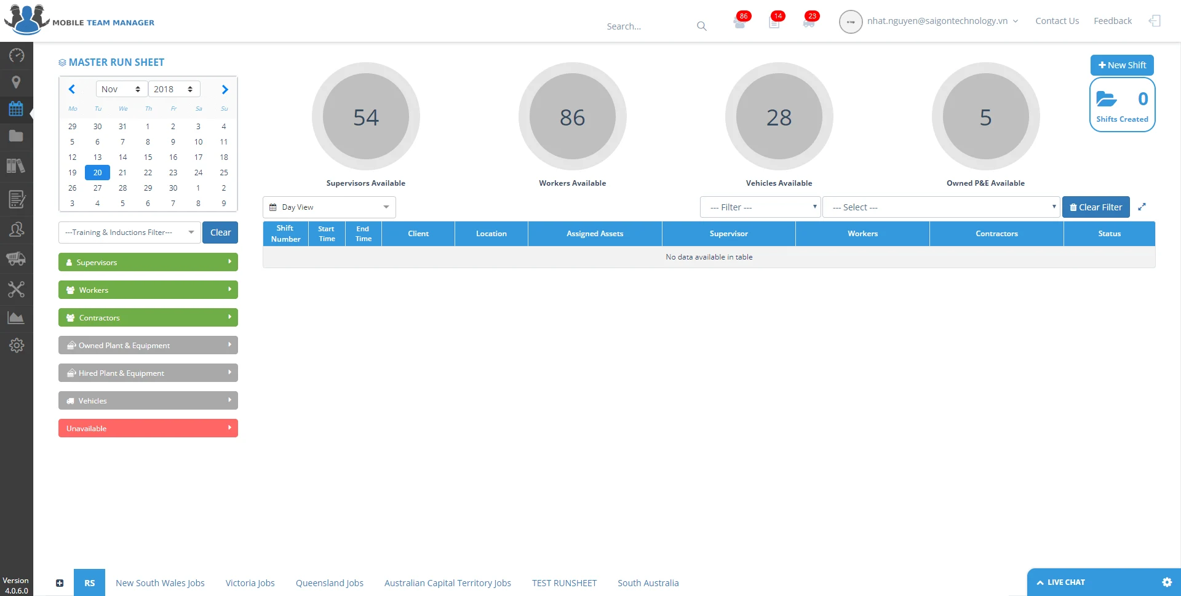This screenshot has height=596, width=1181.
Task: Select November 22 in the calendar
Action: tap(148, 173)
